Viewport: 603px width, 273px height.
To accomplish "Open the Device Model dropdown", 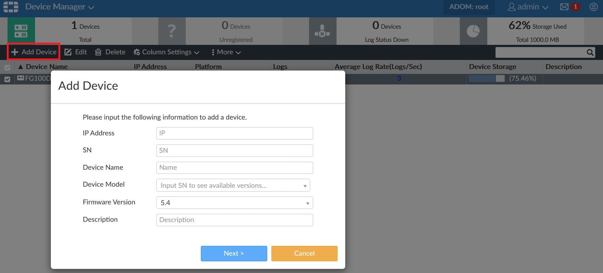I will pos(233,186).
